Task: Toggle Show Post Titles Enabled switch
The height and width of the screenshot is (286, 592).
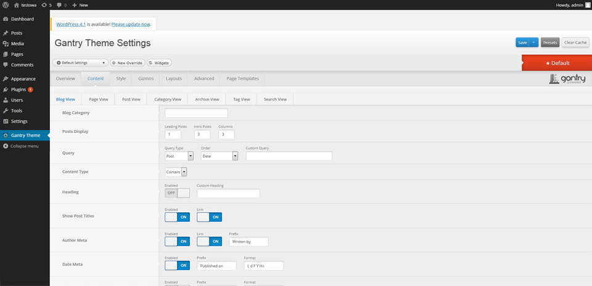Action: click(x=178, y=217)
